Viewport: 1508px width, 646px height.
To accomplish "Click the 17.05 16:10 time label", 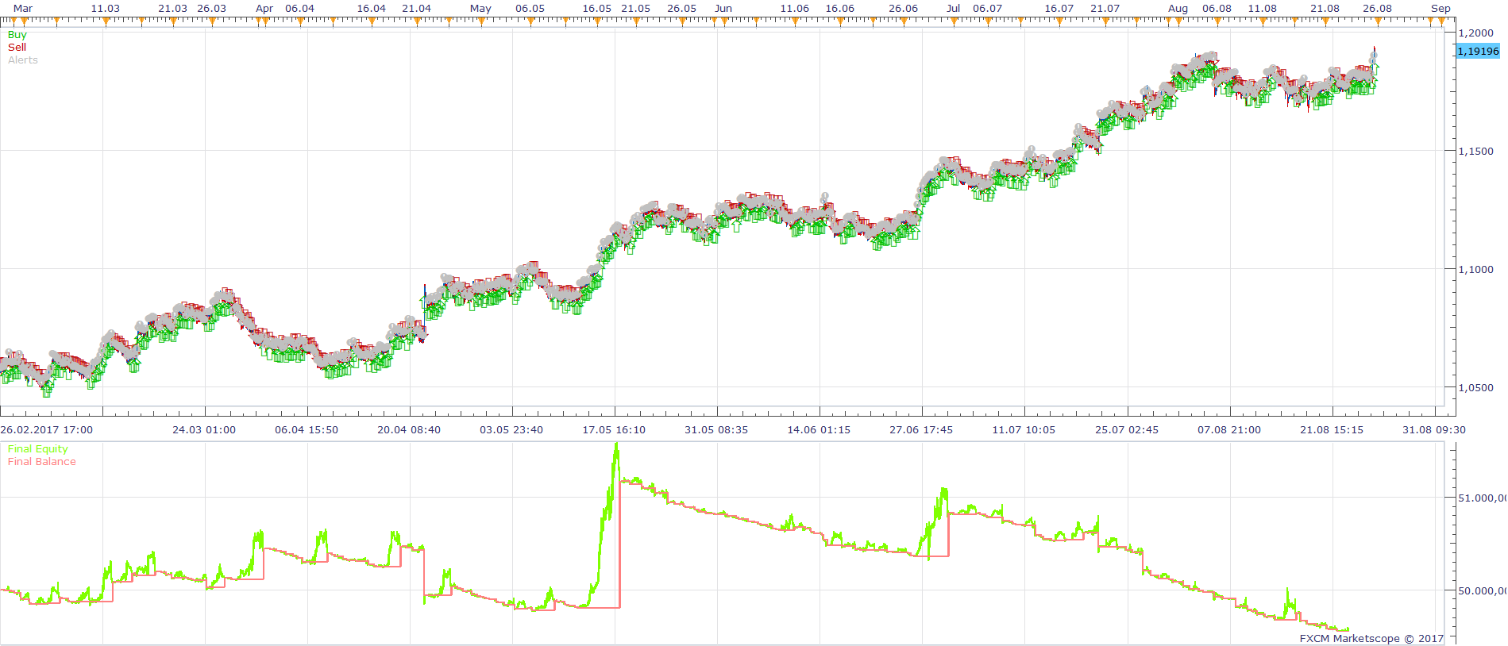I will tap(614, 429).
